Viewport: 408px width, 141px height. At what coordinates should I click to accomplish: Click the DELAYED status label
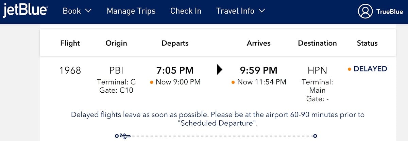(x=370, y=69)
